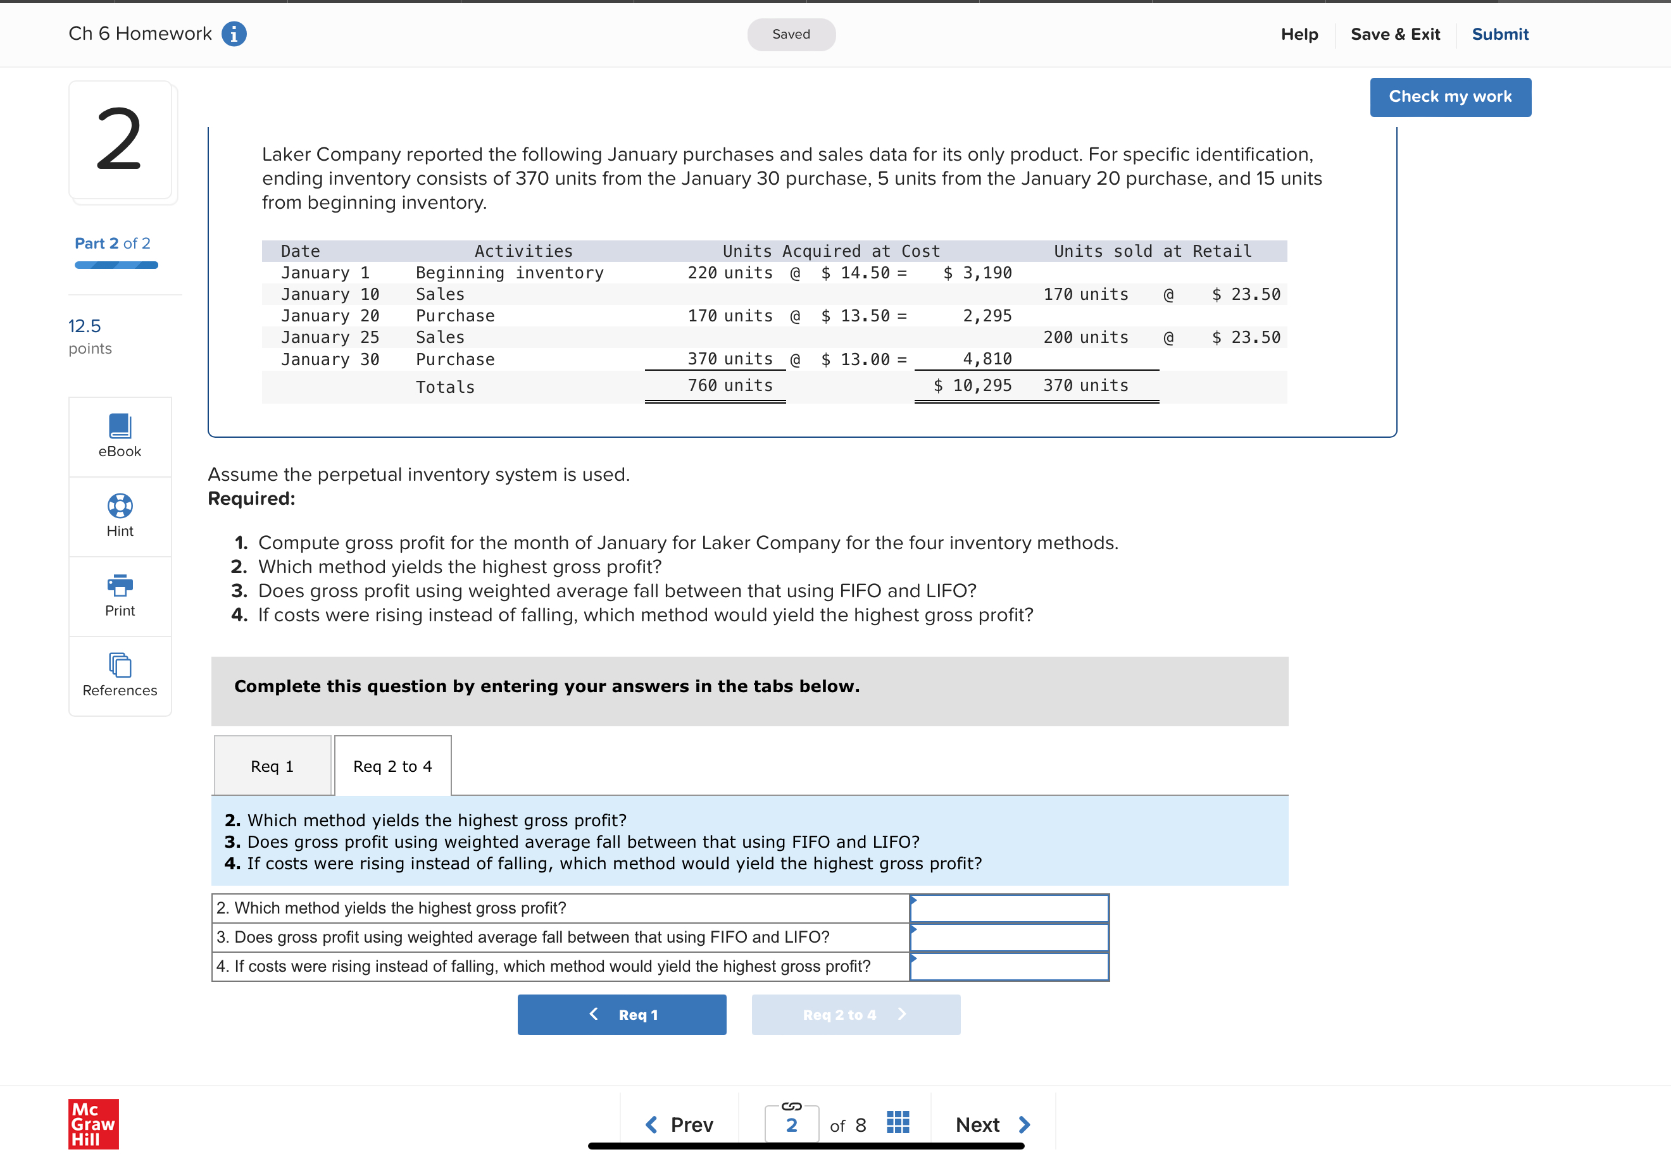This screenshot has height=1159, width=1671.
Task: Click the link icon above question number
Action: point(791,1106)
